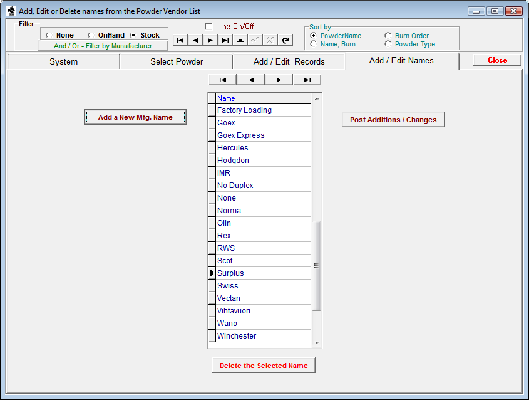The height and width of the screenshot is (400, 529).
Task: Go to last record in top navigator
Action: click(x=225, y=40)
